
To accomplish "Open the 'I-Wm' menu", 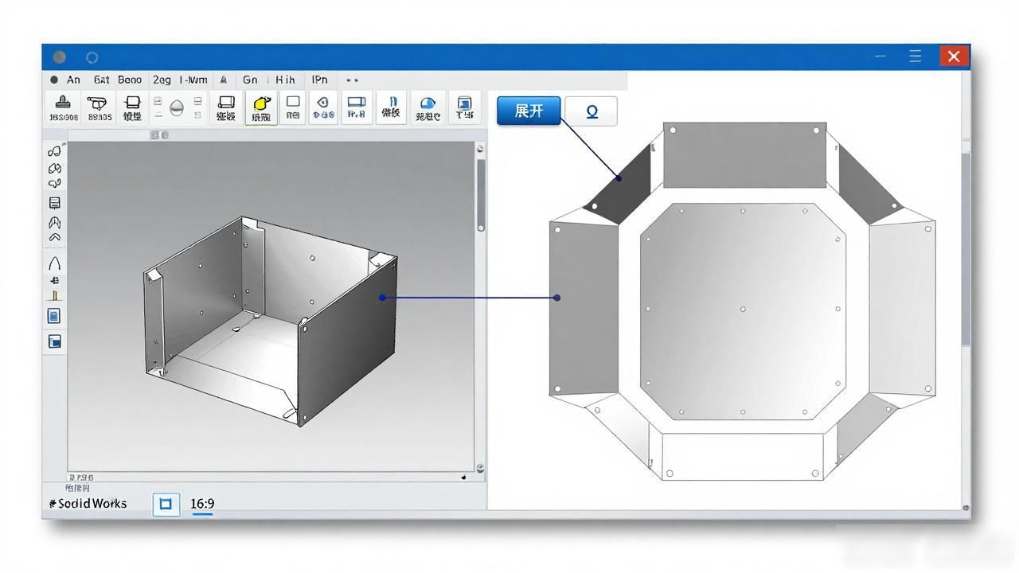I will 193,80.
